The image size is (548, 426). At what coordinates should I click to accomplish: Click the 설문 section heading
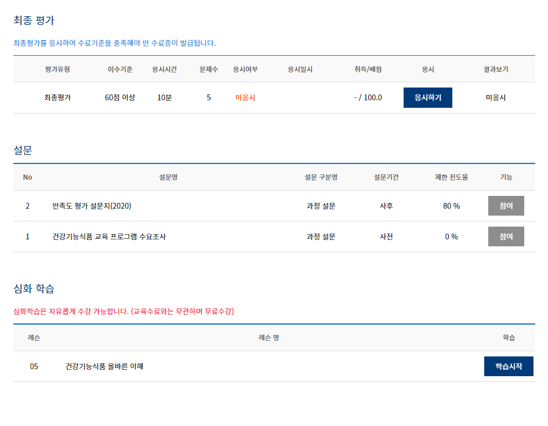point(23,150)
